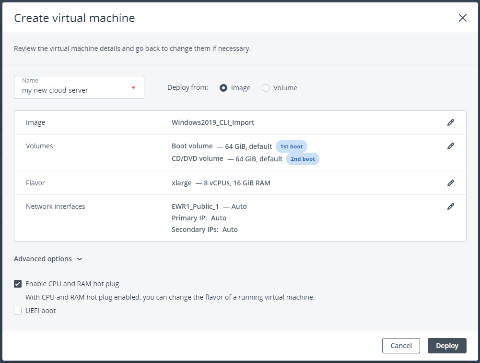Viewport: 480px width, 363px height.
Task: Edit Network interfaces via pencil icon
Action: [450, 206]
